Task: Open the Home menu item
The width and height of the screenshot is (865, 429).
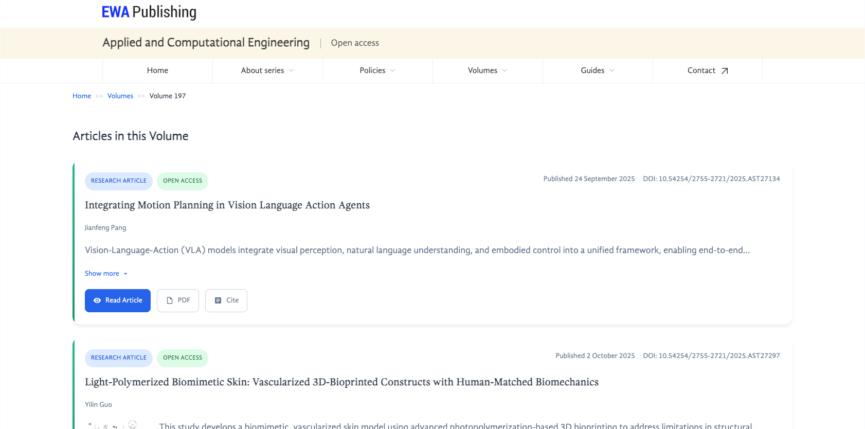Action: (x=157, y=70)
